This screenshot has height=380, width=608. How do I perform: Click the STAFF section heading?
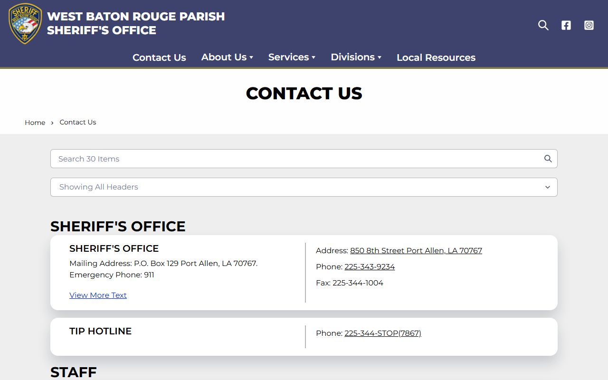74,372
